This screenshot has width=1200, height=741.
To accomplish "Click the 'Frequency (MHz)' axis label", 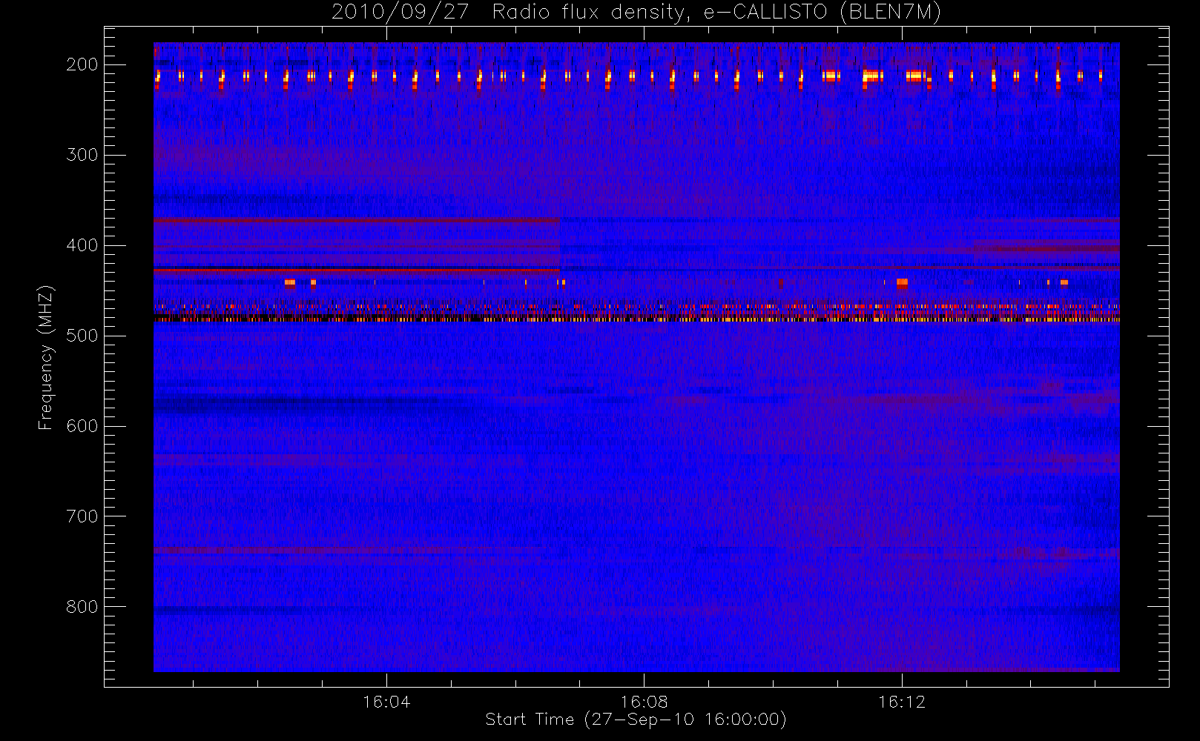I will point(46,357).
